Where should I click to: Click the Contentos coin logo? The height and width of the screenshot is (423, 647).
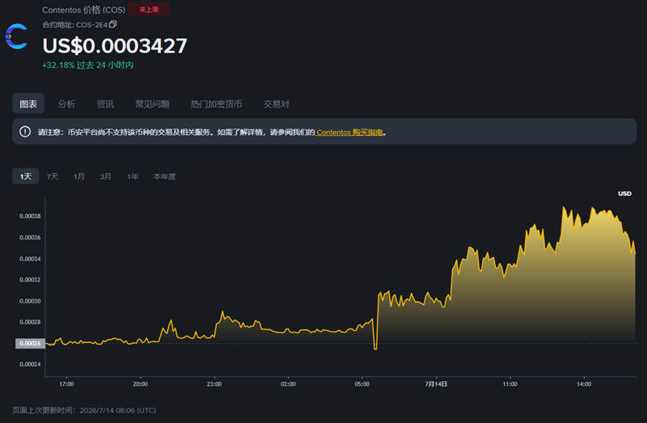point(16,36)
